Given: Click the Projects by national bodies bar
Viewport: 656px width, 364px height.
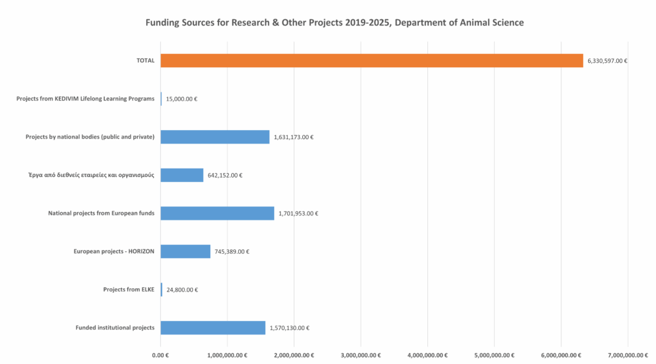Looking at the screenshot, I should coord(215,136).
